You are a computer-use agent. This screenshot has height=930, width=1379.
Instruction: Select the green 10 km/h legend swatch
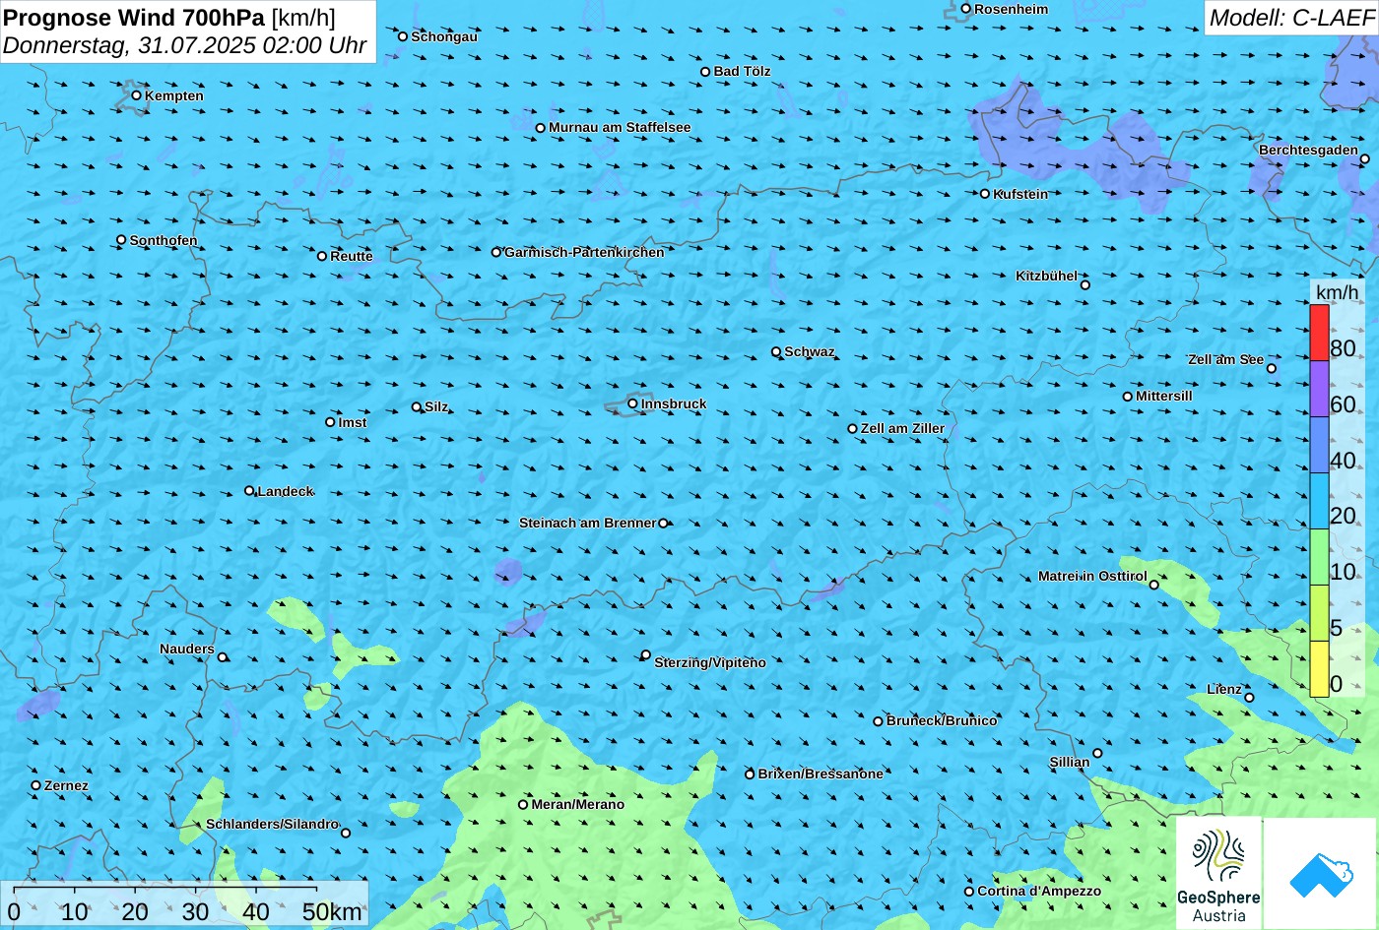pos(1319,557)
